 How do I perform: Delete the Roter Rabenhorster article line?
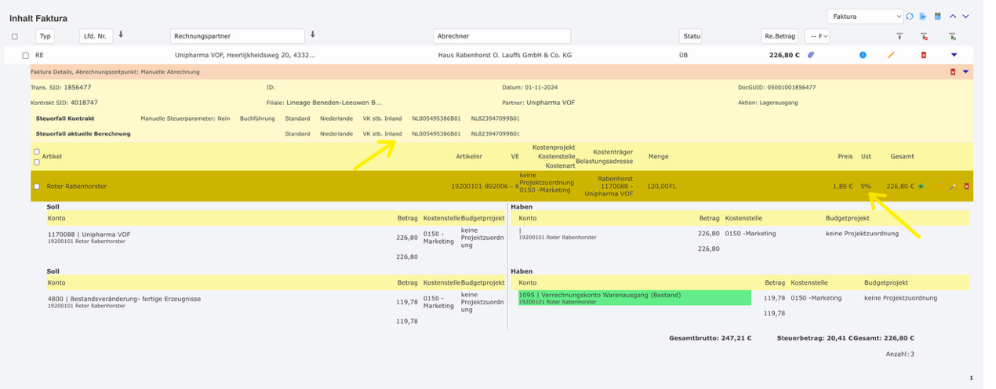[x=966, y=187]
